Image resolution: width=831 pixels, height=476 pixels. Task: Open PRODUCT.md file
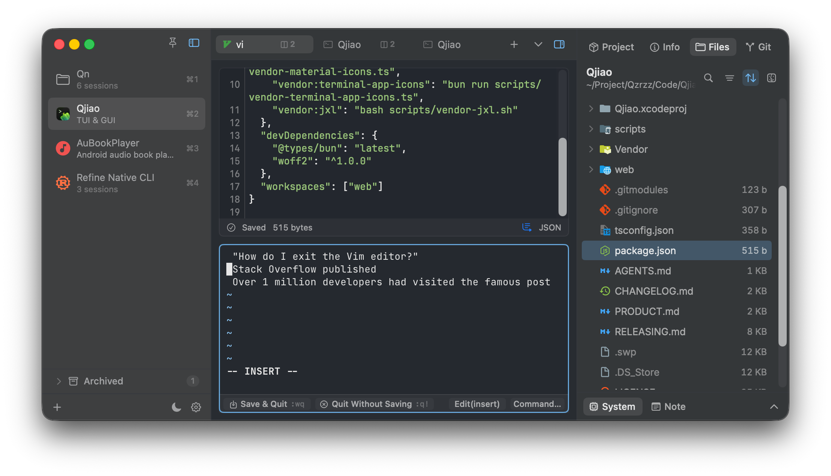click(x=676, y=311)
